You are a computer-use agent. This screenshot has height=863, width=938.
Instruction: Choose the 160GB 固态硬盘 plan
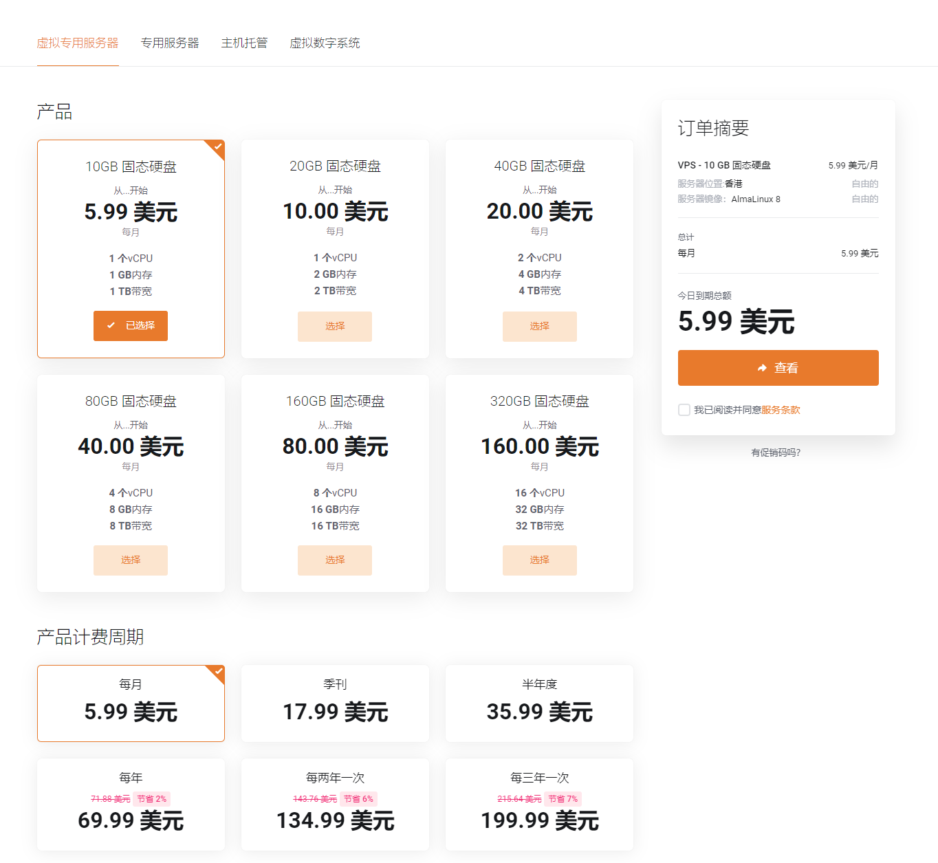click(335, 560)
